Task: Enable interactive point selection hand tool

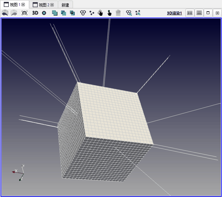Action: coord(109,13)
